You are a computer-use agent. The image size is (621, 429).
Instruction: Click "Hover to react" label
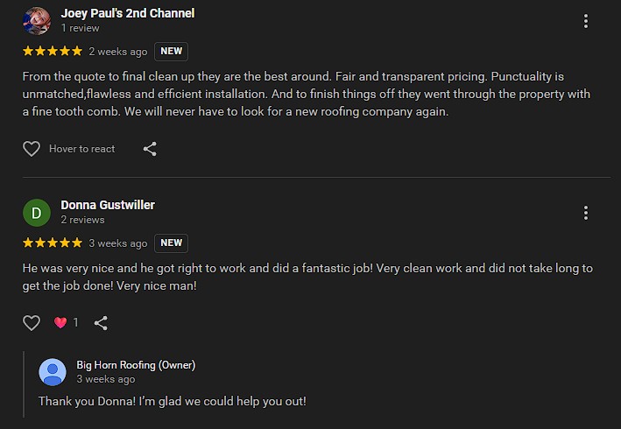[x=82, y=149]
